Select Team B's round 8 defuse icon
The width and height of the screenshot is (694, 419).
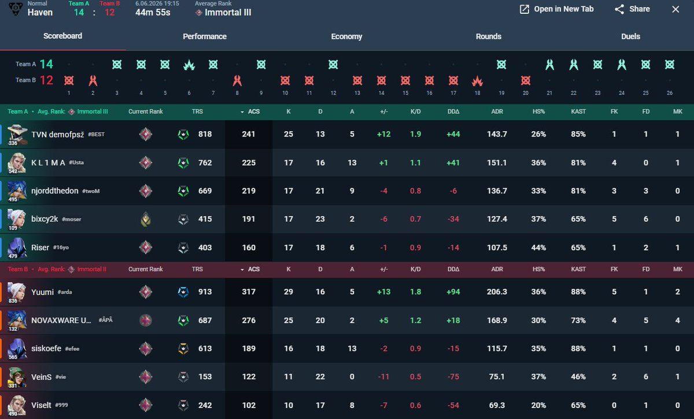tap(237, 80)
